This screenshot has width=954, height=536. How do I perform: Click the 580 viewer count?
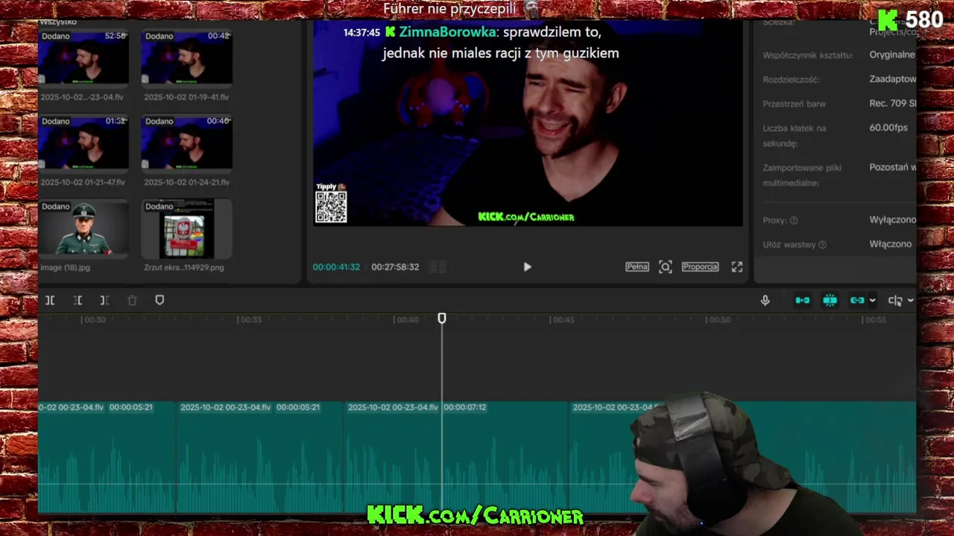pyautogui.click(x=925, y=20)
